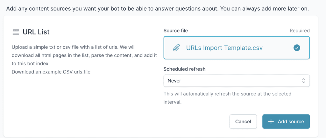Open the Download an example CSV link
326x138 pixels.
tap(51, 72)
